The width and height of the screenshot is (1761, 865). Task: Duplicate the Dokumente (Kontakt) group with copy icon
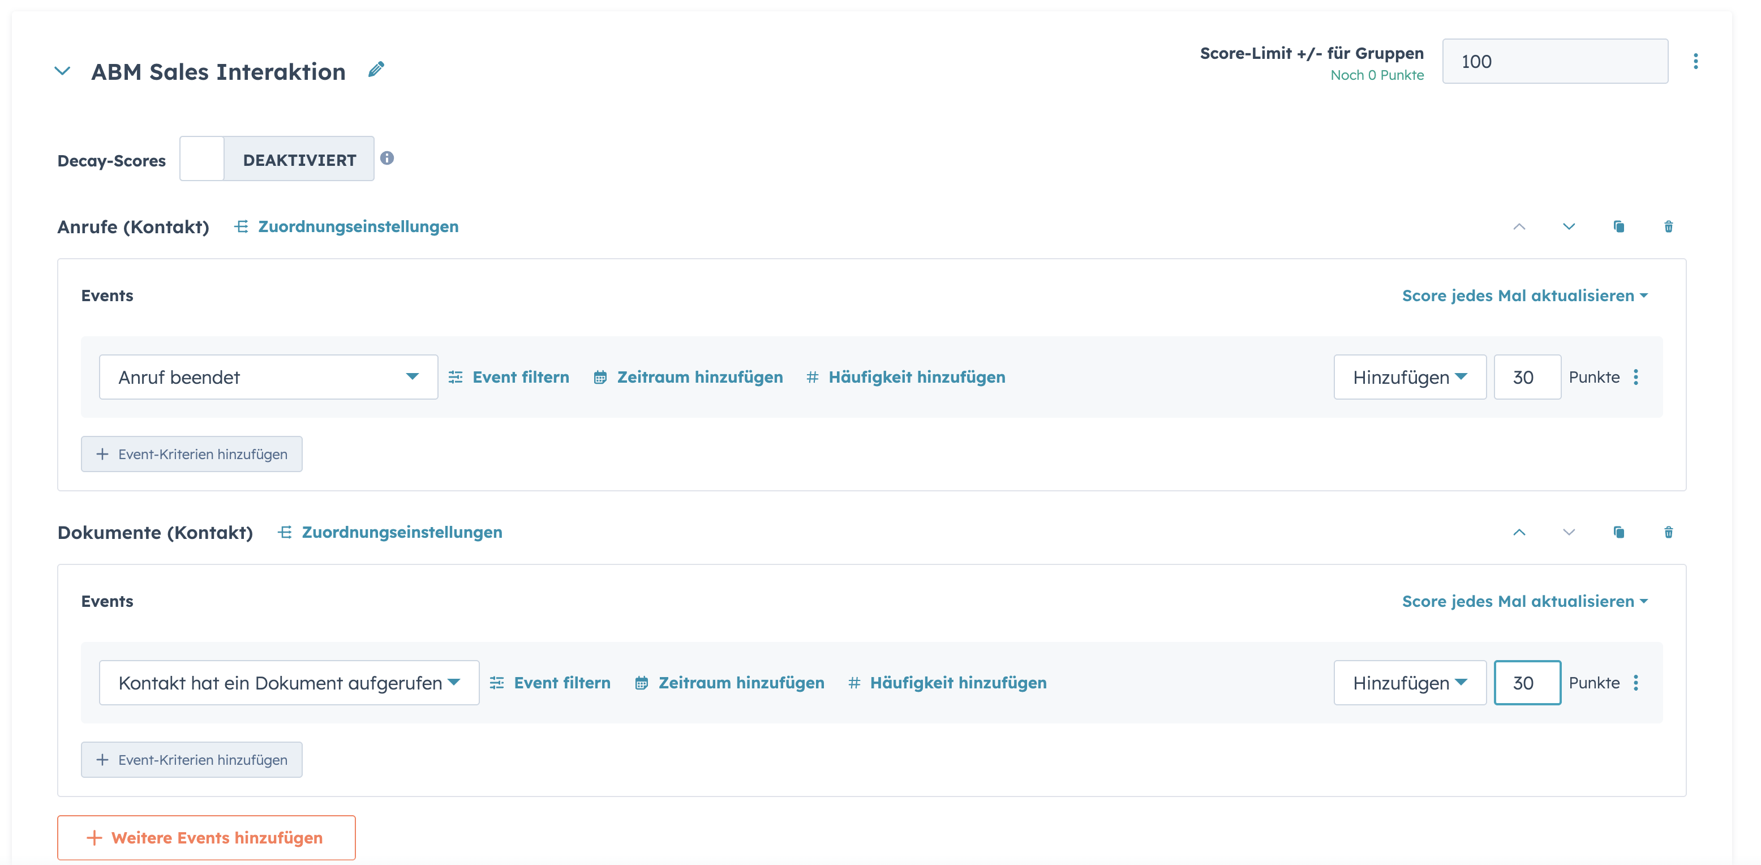[x=1618, y=532]
